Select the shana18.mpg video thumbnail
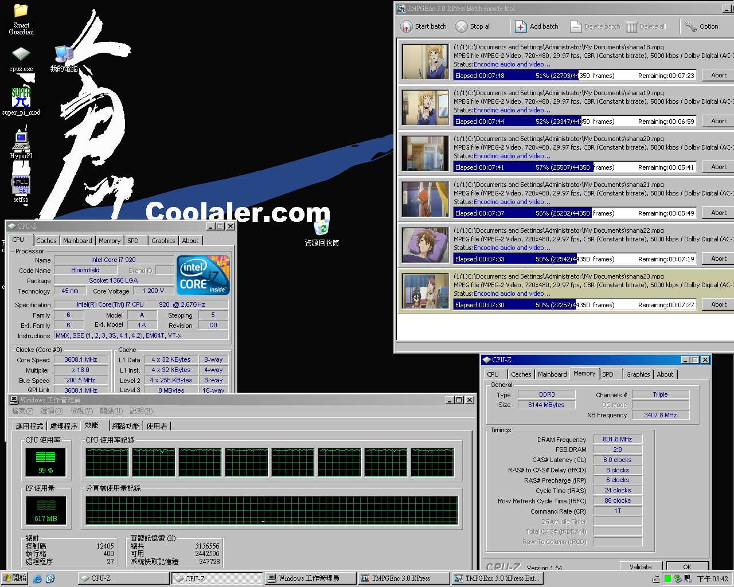 (x=425, y=61)
